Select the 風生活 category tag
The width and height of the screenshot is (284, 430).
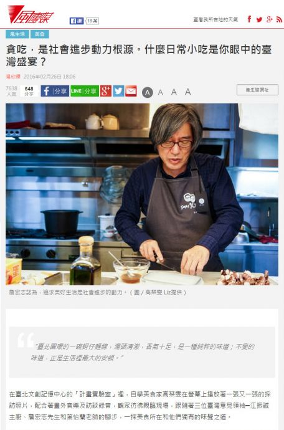pos(17,34)
